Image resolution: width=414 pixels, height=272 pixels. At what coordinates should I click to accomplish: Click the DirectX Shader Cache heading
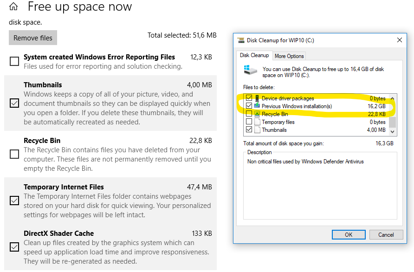(58, 233)
